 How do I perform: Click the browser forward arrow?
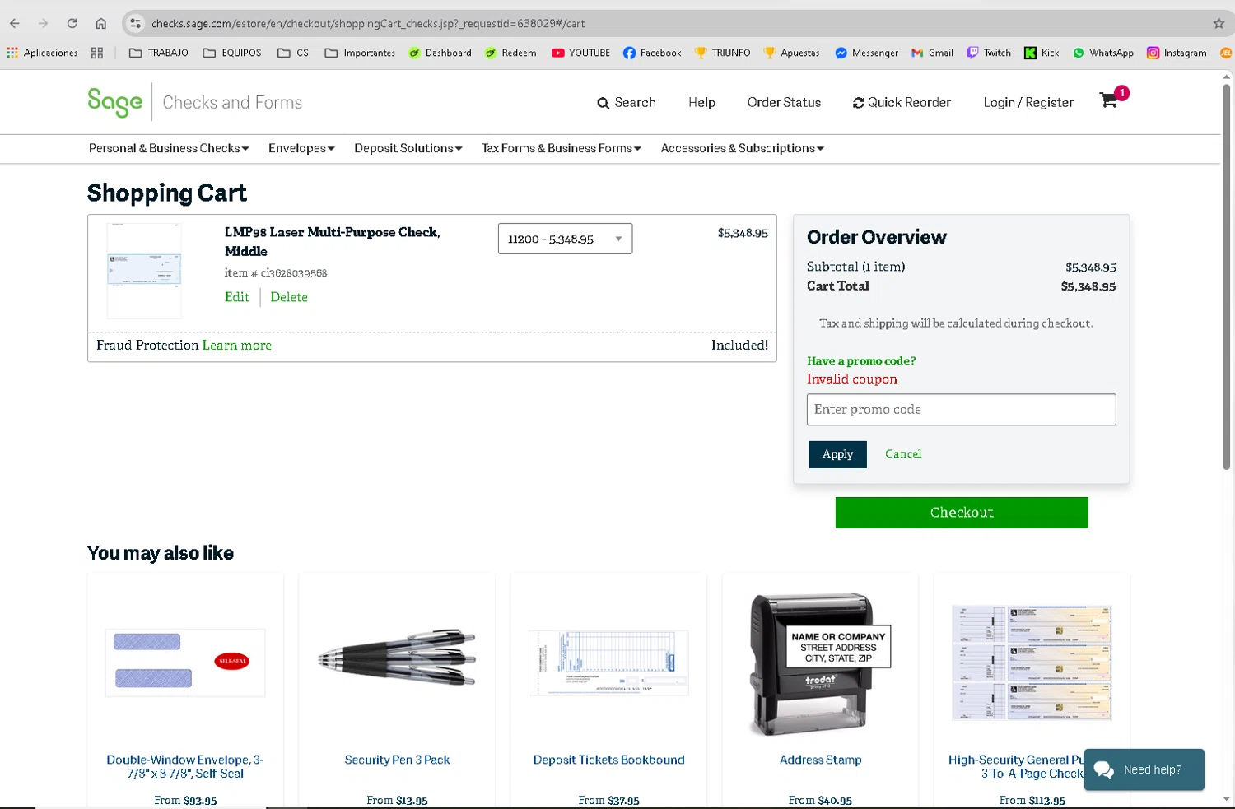(x=43, y=23)
